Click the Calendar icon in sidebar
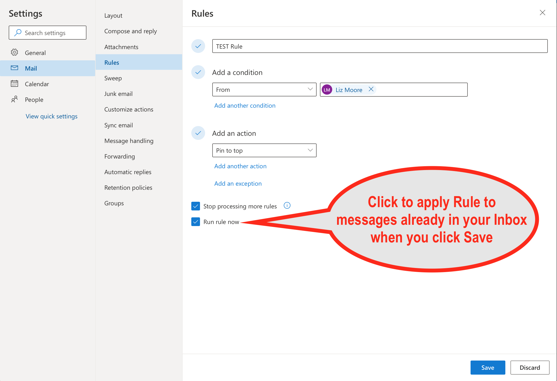Viewport: 557px width, 381px height. (x=14, y=84)
